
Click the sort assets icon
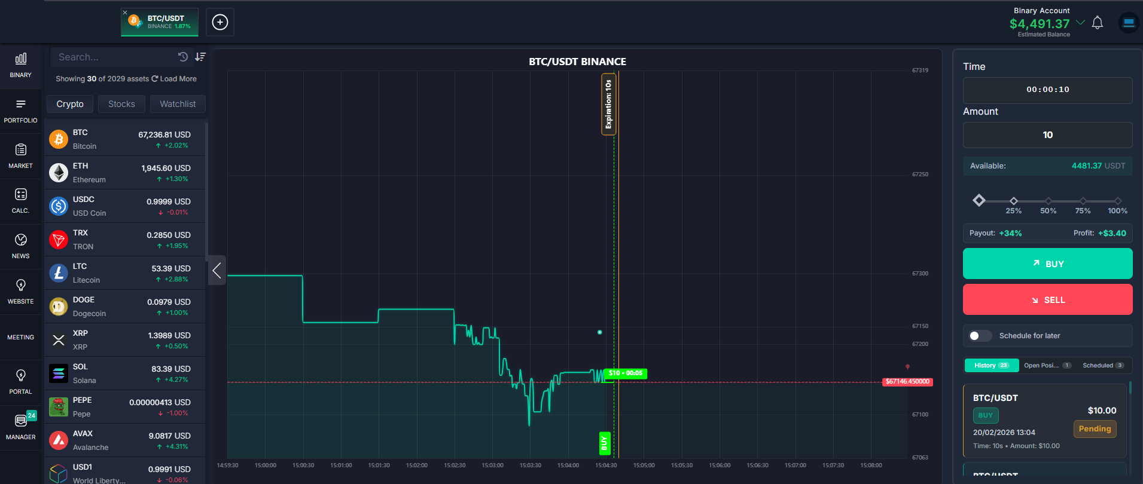coord(200,57)
